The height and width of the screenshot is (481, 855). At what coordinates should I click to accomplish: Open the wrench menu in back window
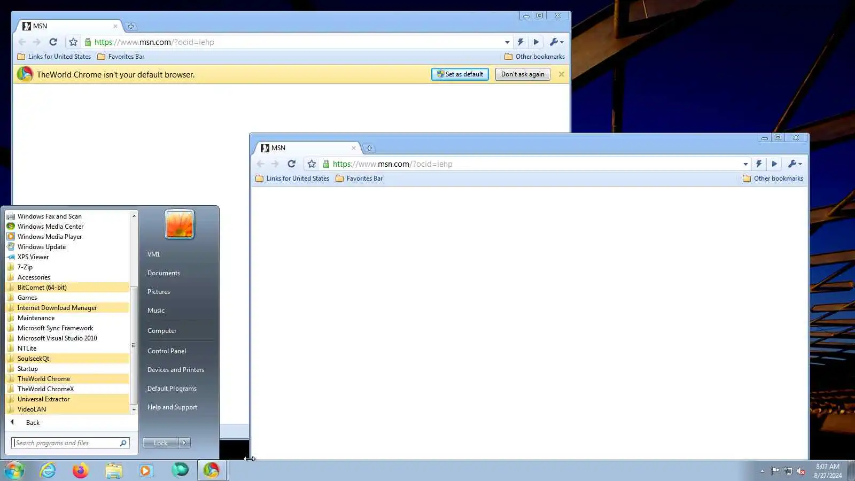pyautogui.click(x=556, y=42)
